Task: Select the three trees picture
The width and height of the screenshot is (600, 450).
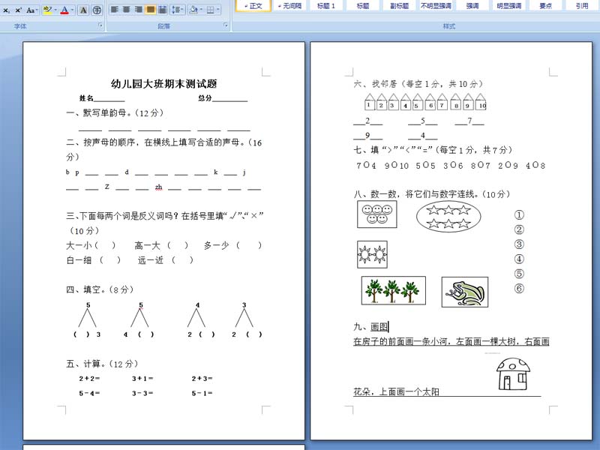Action: pyautogui.click(x=393, y=290)
